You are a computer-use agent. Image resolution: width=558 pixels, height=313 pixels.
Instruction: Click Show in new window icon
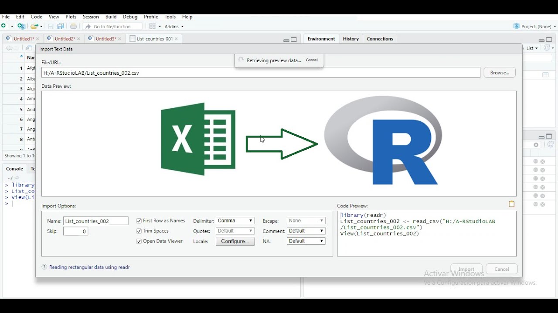29,48
